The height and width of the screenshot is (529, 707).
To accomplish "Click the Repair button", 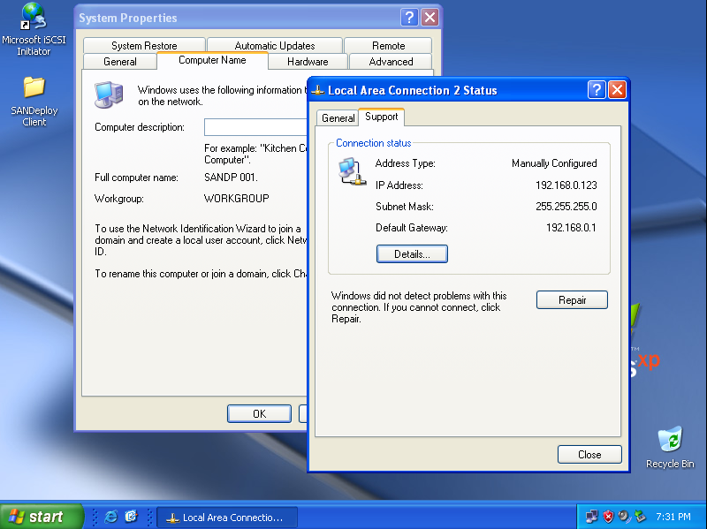I will click(x=572, y=300).
